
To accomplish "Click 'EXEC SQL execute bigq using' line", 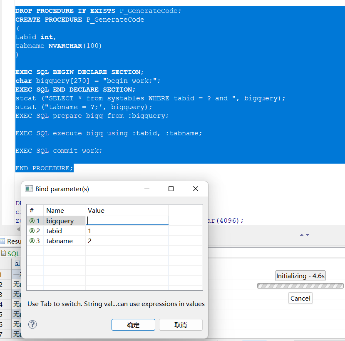I will tap(109, 133).
